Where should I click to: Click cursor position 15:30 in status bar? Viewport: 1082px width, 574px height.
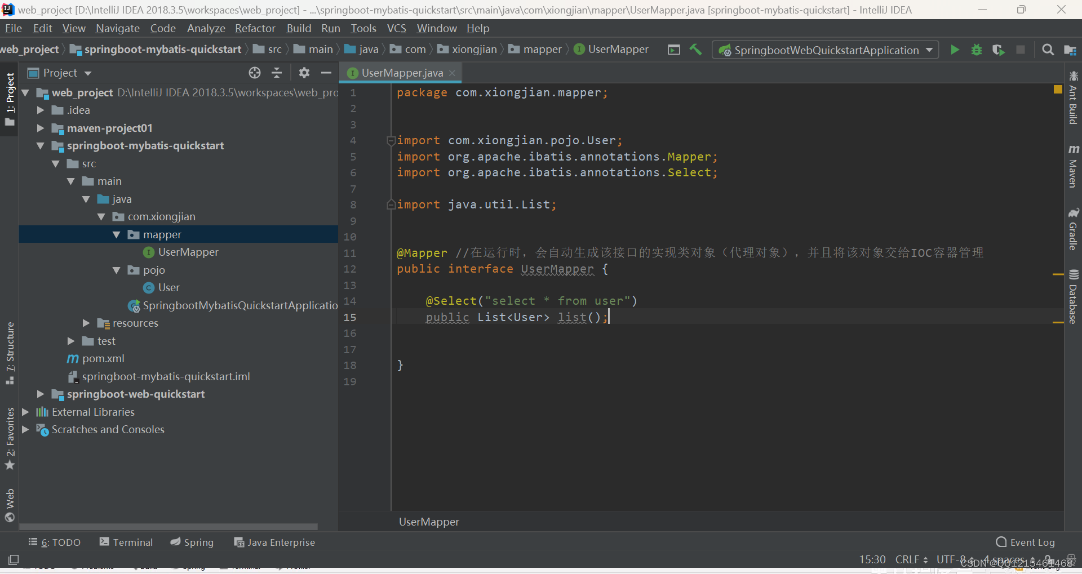[x=872, y=559]
